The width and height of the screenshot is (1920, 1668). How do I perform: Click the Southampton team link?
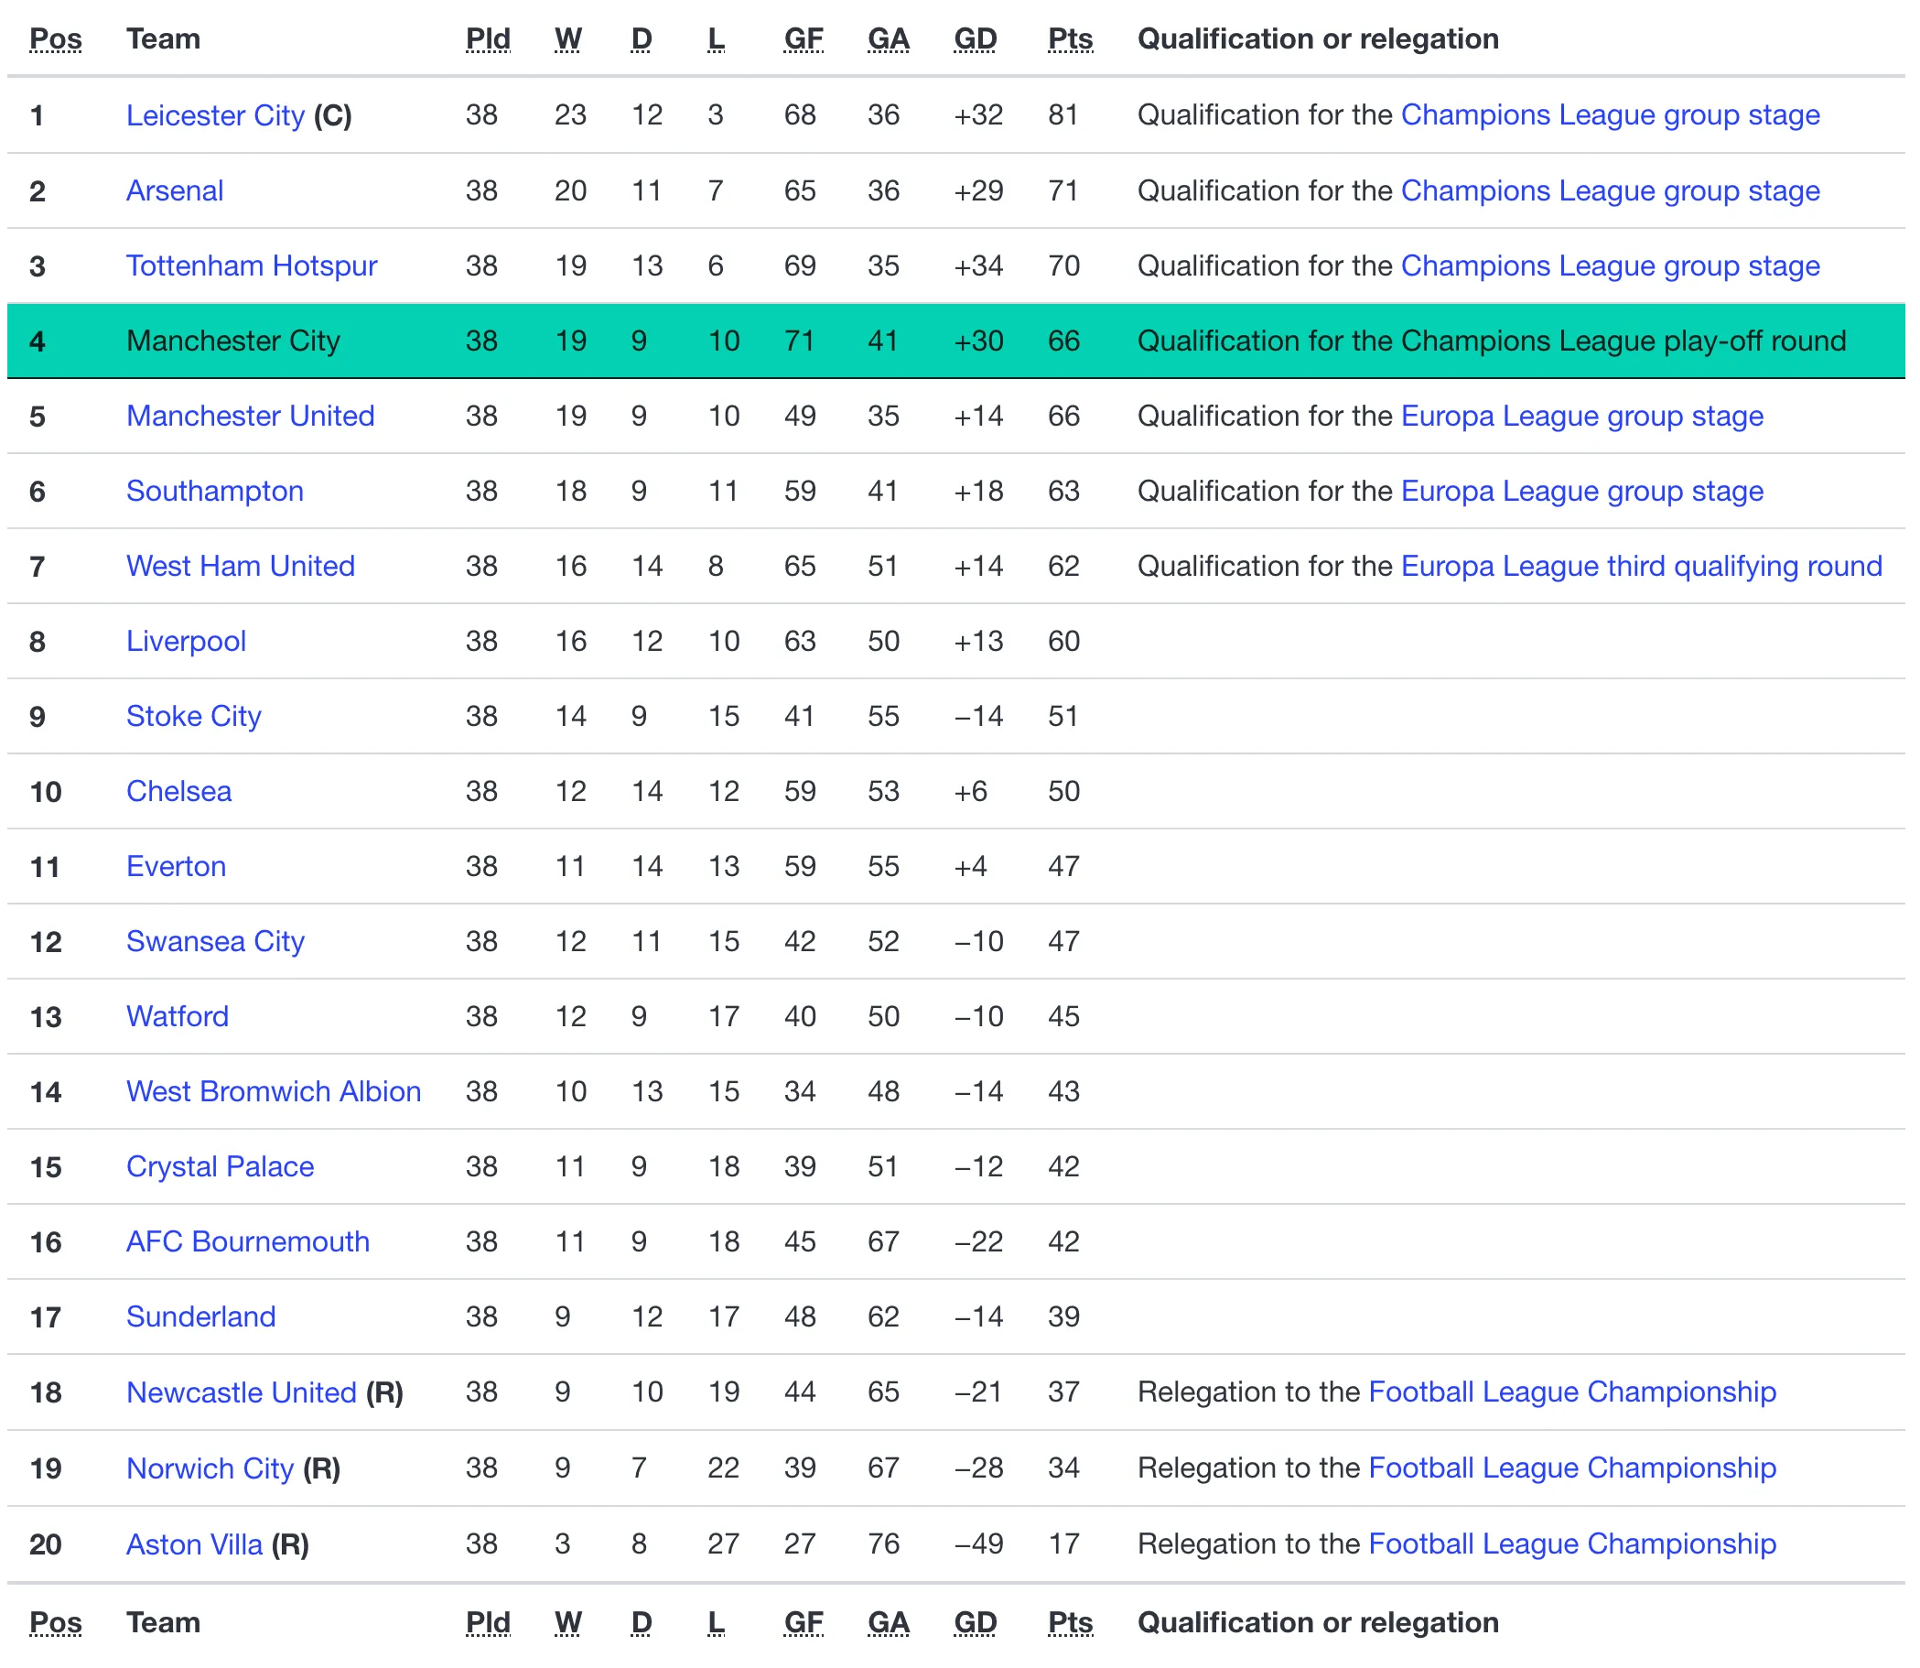pyautogui.click(x=215, y=492)
